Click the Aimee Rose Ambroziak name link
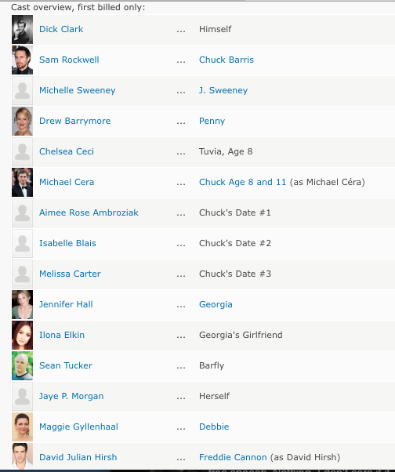Image resolution: width=395 pixels, height=472 pixels. point(89,212)
